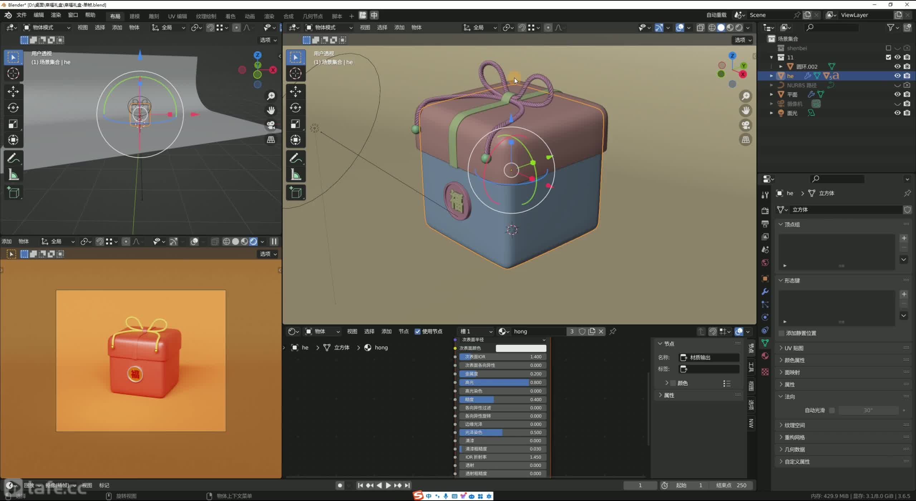Adjust the 金属度 slider

click(502, 374)
